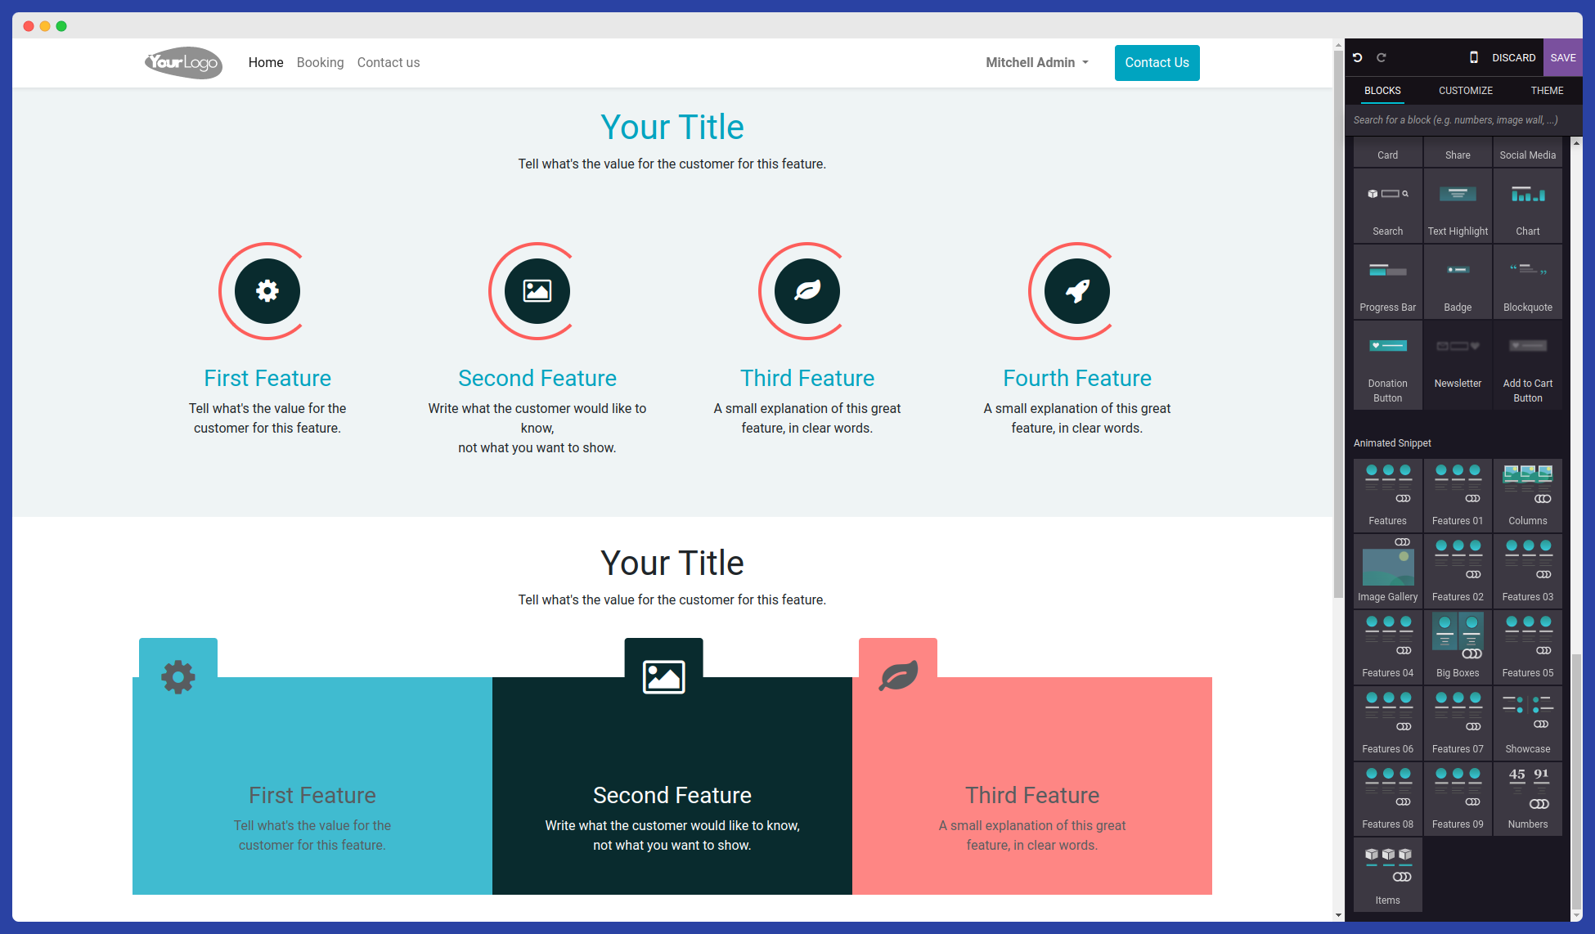Select the Chart block icon
Screen dimensions: 1595x934
point(1527,204)
